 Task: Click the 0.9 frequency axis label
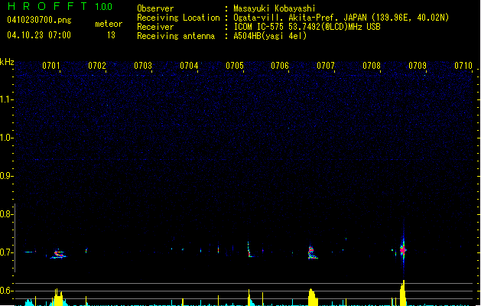(x=5, y=176)
